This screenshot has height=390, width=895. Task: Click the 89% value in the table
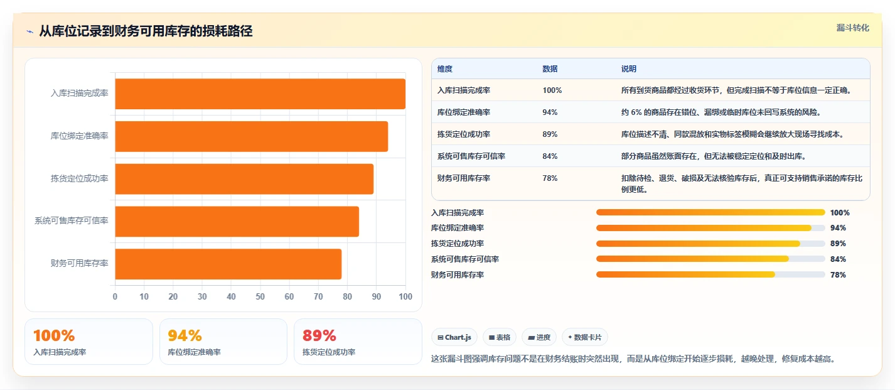point(550,134)
